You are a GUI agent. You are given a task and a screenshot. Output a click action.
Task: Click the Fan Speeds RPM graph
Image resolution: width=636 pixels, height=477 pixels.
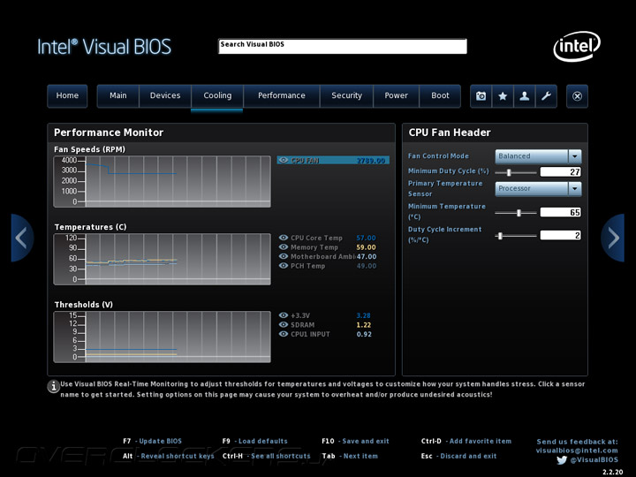click(x=163, y=181)
